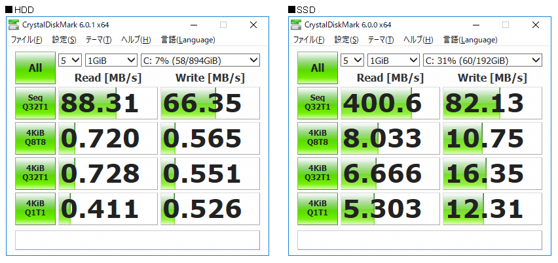Open ファイル(F) menu in SSD window

point(309,40)
